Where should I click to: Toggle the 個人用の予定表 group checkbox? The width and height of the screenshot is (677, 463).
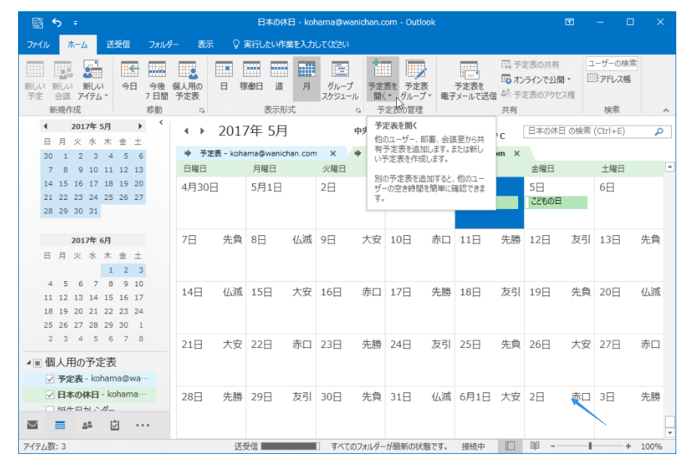pos(38,363)
